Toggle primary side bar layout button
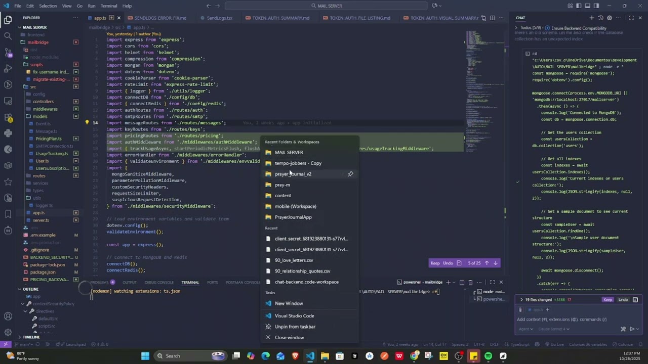The width and height of the screenshot is (648, 364). point(579,6)
